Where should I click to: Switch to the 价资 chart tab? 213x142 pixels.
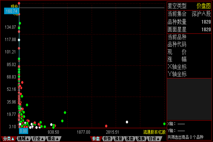pyautogui.click(x=107, y=139)
